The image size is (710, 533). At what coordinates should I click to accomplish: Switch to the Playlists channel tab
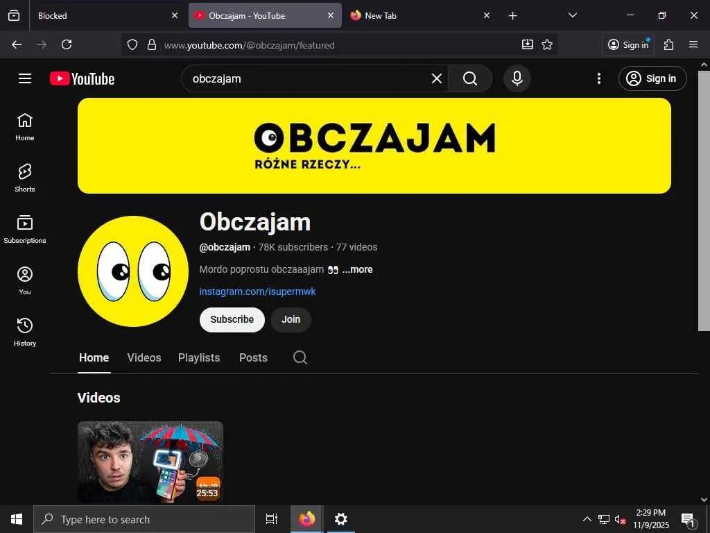(x=199, y=357)
